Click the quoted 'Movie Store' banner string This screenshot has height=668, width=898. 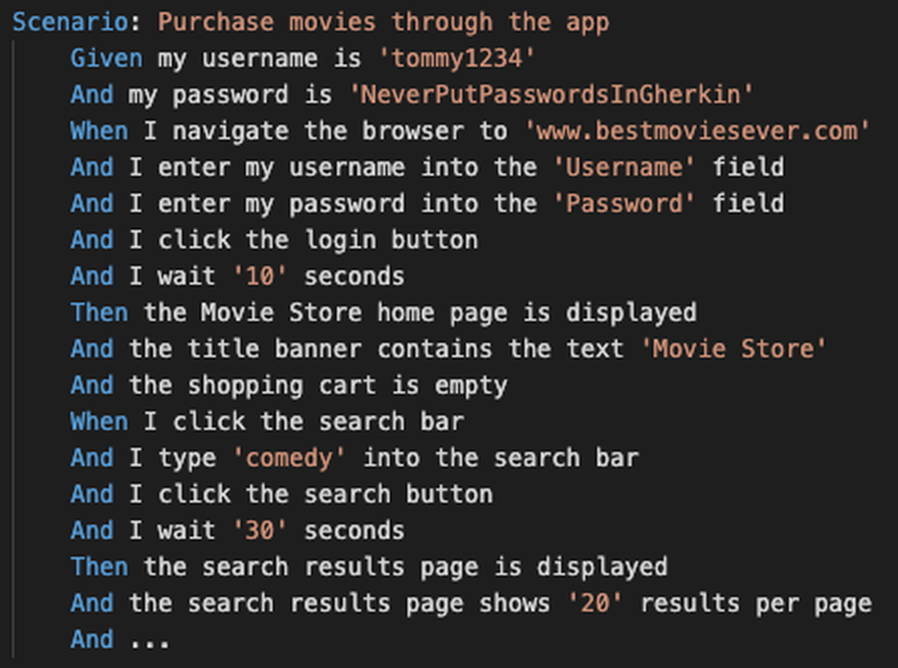734,349
